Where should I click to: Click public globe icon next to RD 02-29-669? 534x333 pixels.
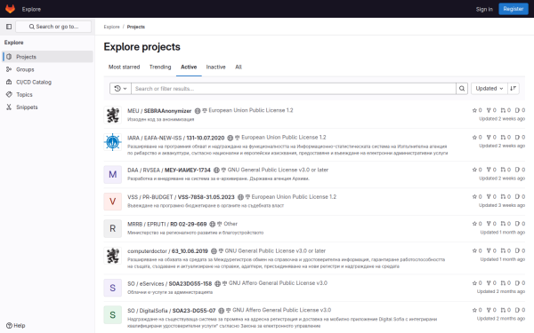[x=213, y=225]
